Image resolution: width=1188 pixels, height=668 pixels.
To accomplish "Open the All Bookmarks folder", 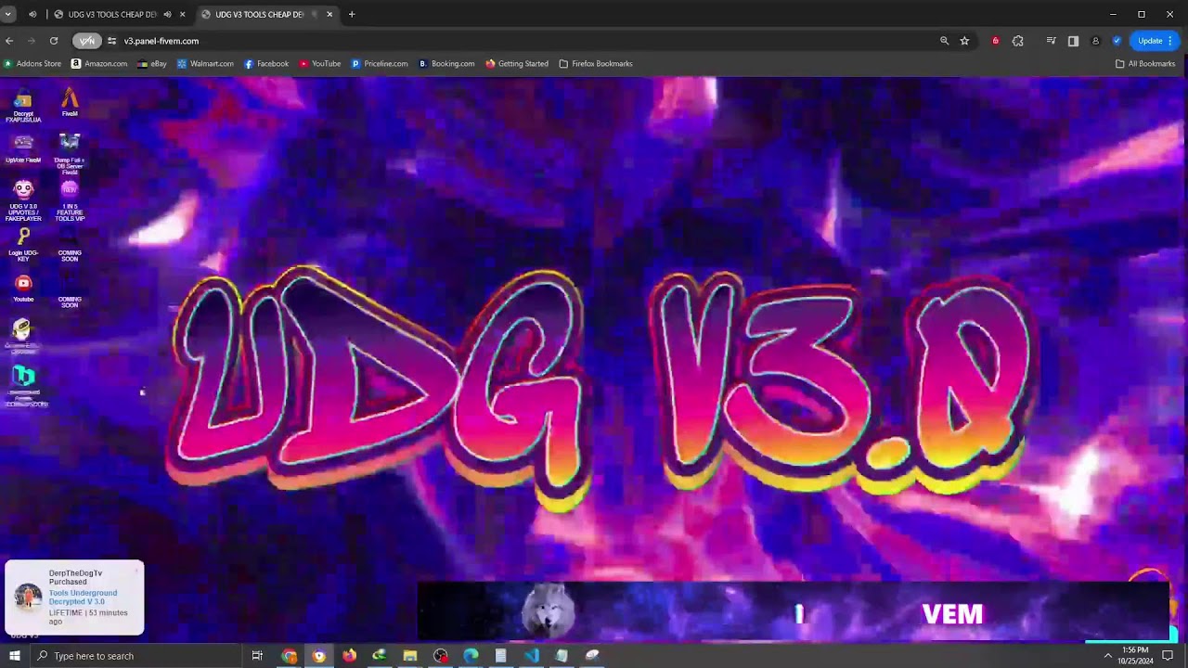I will coord(1145,64).
